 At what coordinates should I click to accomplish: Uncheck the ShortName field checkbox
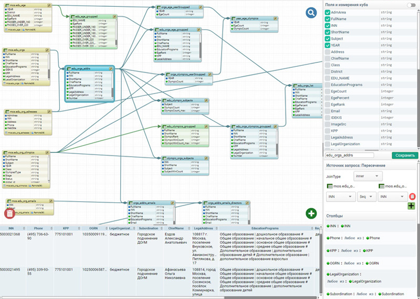point(327,32)
